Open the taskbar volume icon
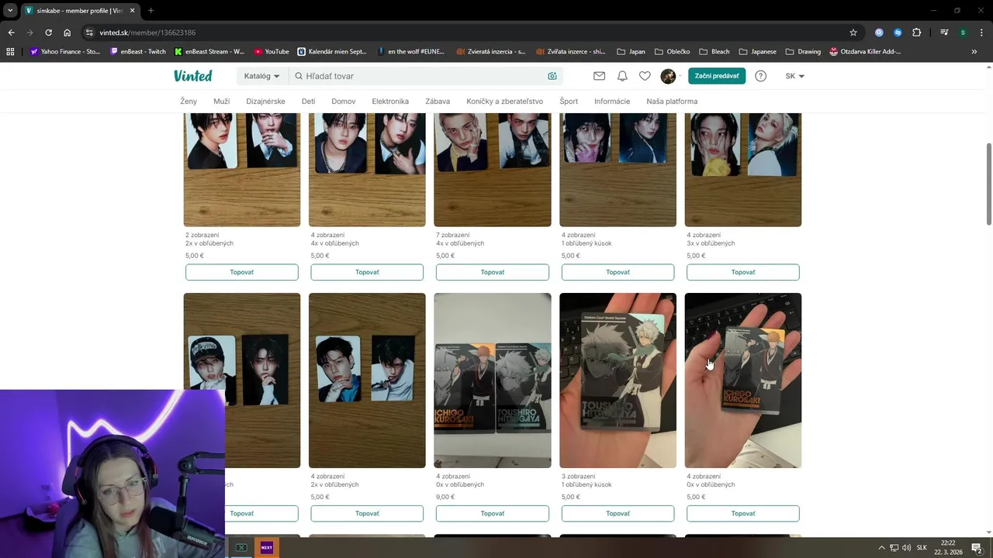Viewport: 993px width, 558px height. point(906,548)
